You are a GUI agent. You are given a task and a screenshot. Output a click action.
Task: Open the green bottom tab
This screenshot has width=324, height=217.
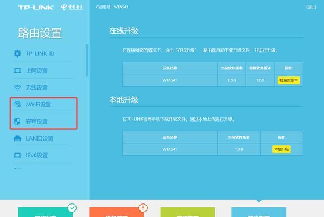(x=188, y=212)
